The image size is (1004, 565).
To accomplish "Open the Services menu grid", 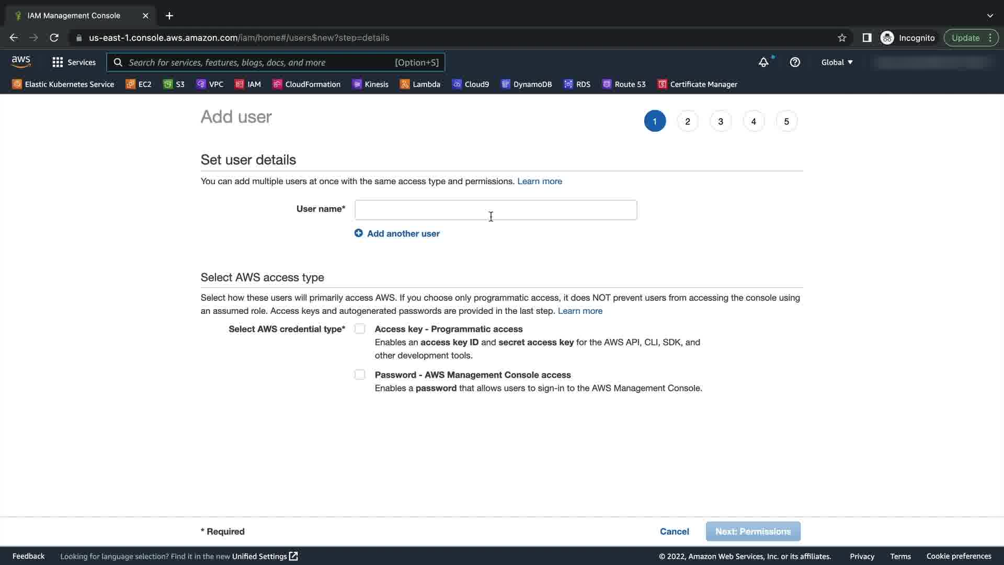I will pyautogui.click(x=74, y=62).
